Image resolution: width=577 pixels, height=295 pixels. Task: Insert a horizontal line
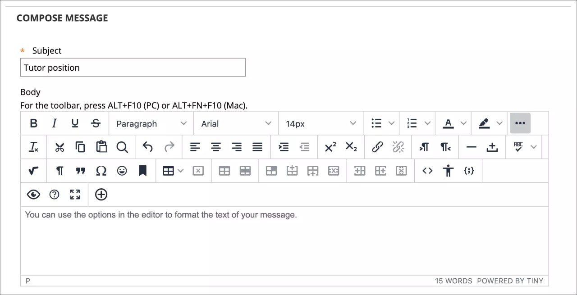[x=471, y=147]
